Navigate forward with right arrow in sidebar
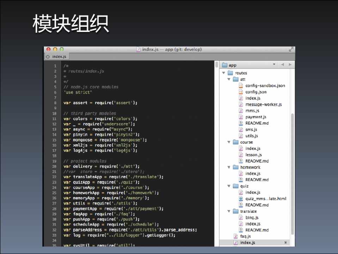Image resolution: width=338 pixels, height=254 pixels. [290, 65]
